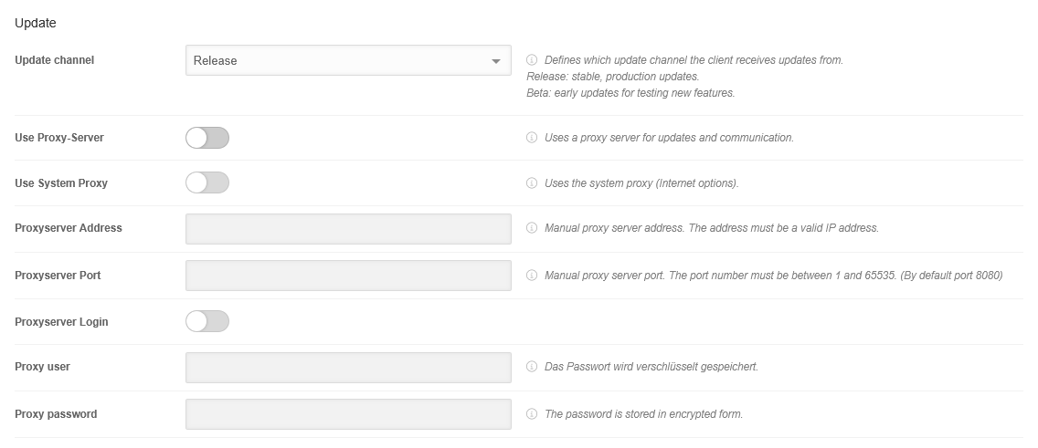Screen dimensions: 1038x448
Task: Click info icon for Proxyserver Port hint
Action: [x=532, y=275]
